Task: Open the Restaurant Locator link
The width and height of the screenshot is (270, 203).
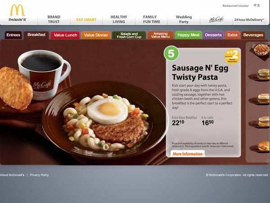Action: click(235, 6)
